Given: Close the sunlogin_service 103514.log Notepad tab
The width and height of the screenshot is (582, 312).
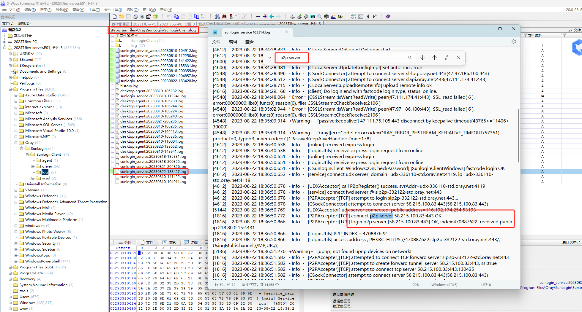Looking at the screenshot, I should pos(286,32).
